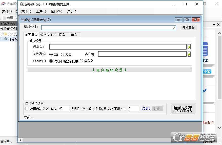Click the 粘贴外部监视HTTP请求数据 button
This screenshot has height=145, width=222.
[x=183, y=109]
